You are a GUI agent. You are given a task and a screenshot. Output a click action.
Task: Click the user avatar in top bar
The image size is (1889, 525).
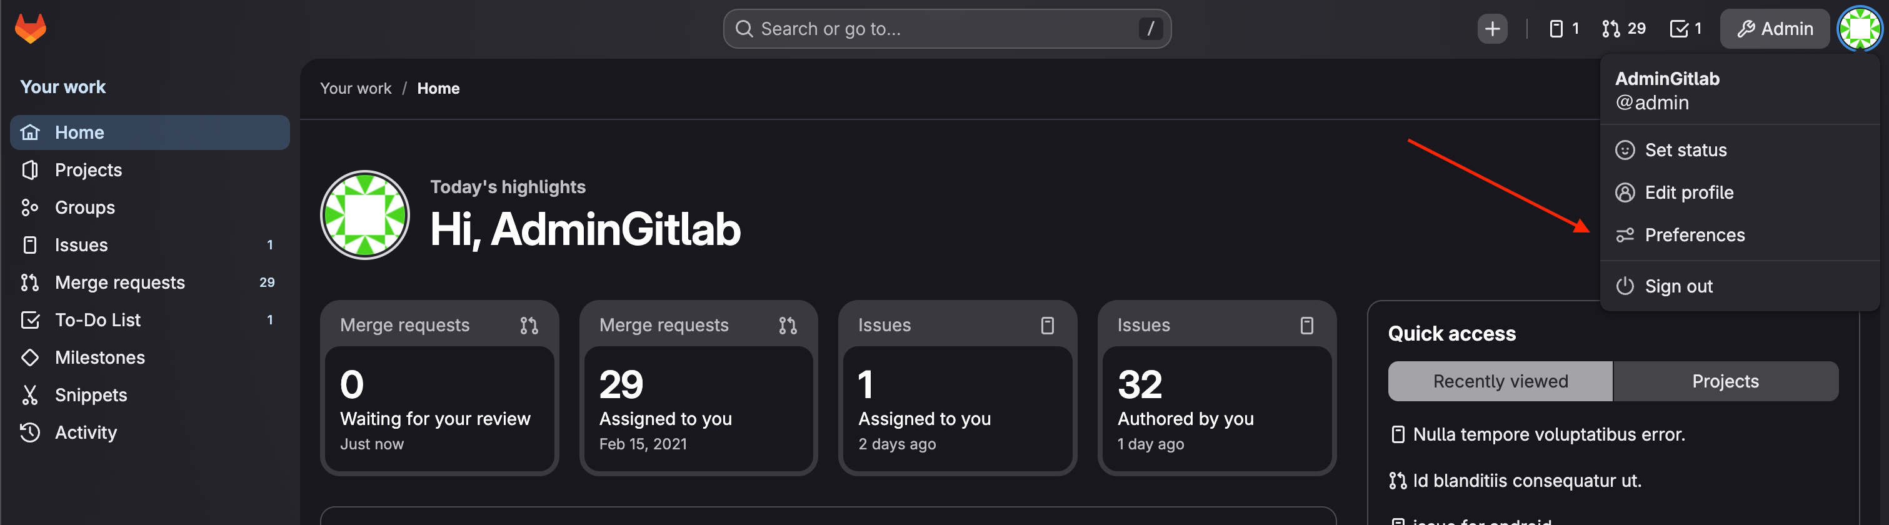[1859, 29]
